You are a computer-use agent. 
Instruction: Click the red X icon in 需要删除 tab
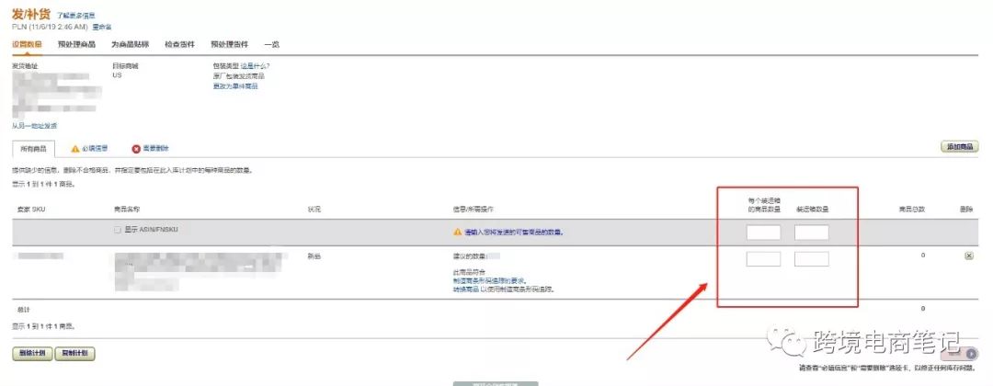[x=136, y=148]
